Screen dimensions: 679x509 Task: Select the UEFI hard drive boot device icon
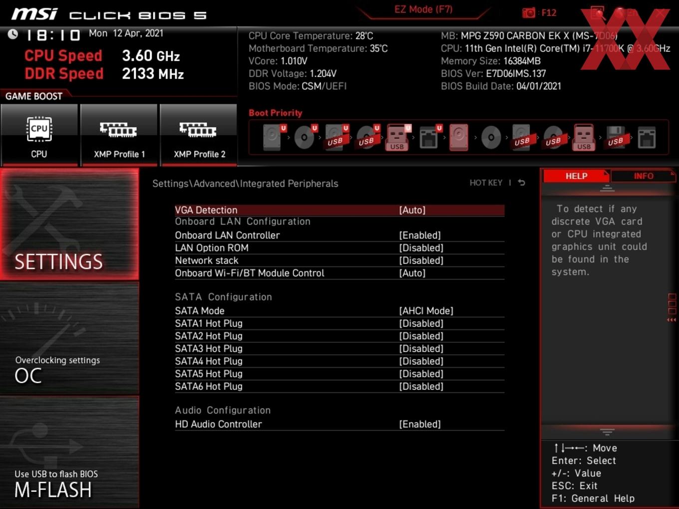(274, 137)
